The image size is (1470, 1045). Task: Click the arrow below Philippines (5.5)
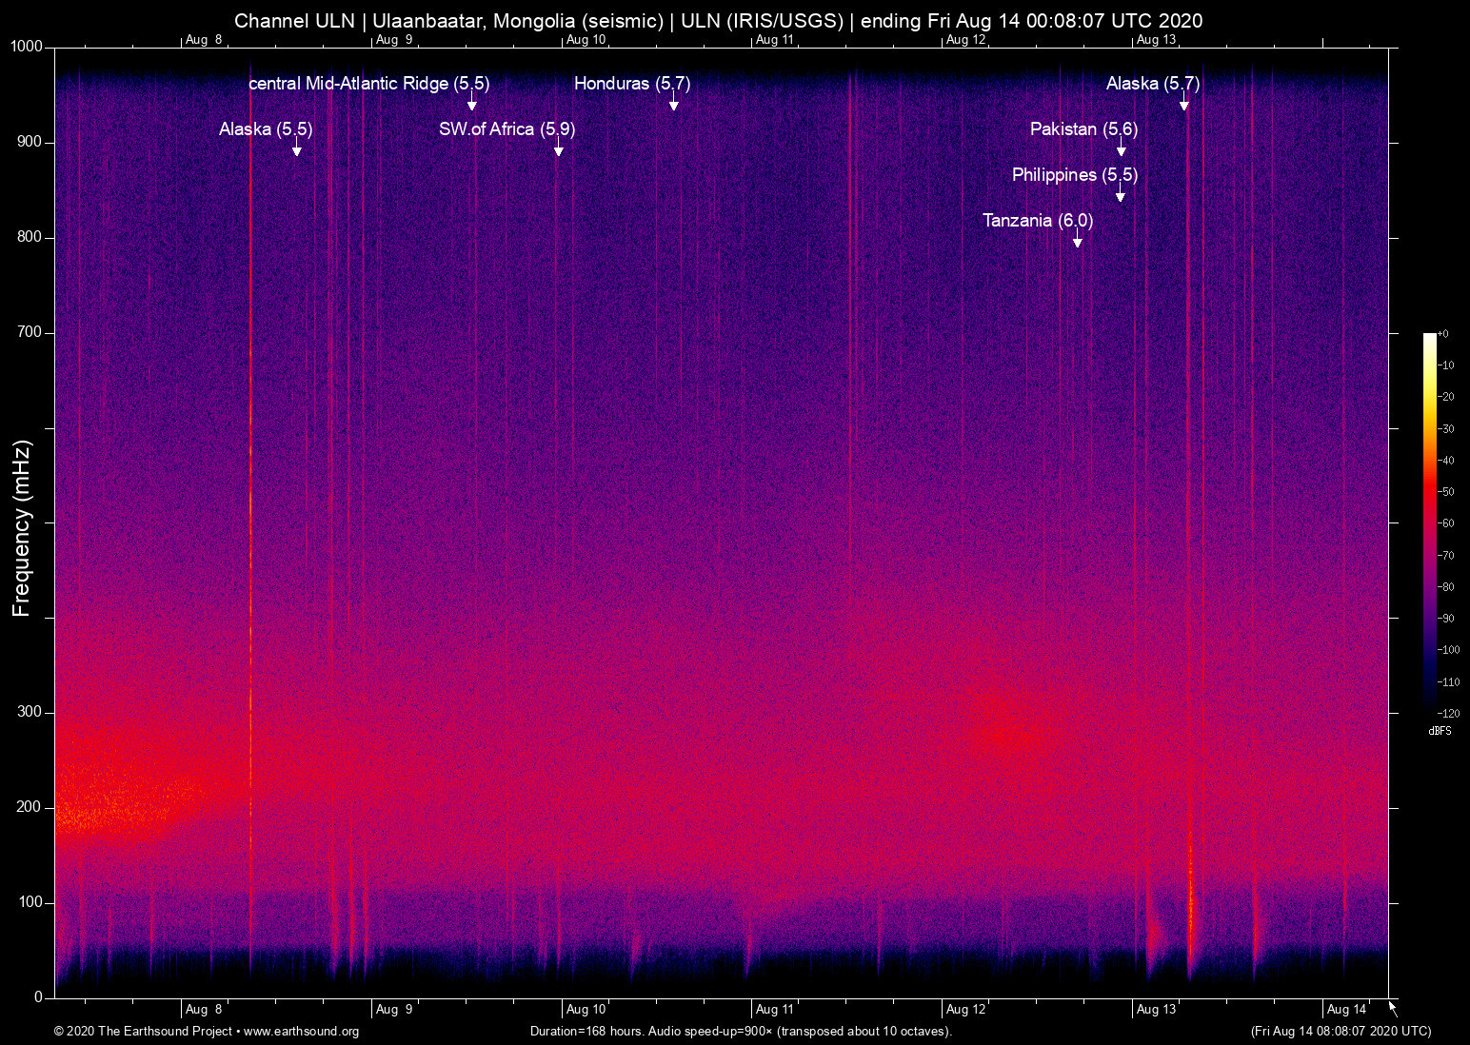click(1120, 194)
